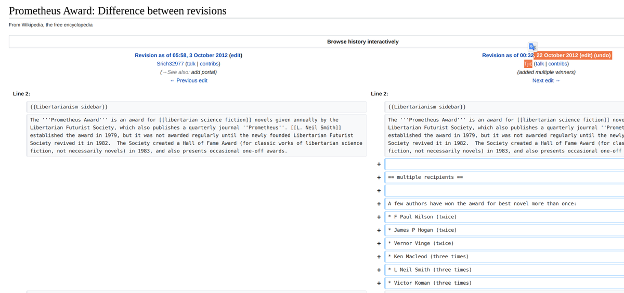Go to the ← Previous edit link
The width and height of the screenshot is (624, 293).
[x=188, y=80]
